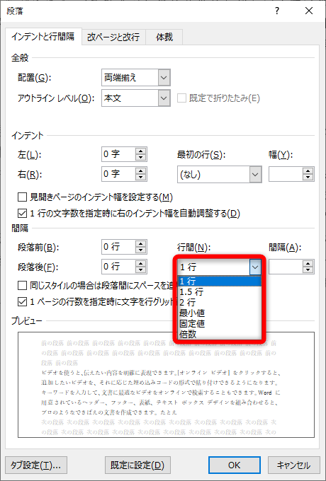Image resolution: width=326 pixels, height=481 pixels.
Task: Decrease the 左 indent spinner value
Action: pos(141,157)
